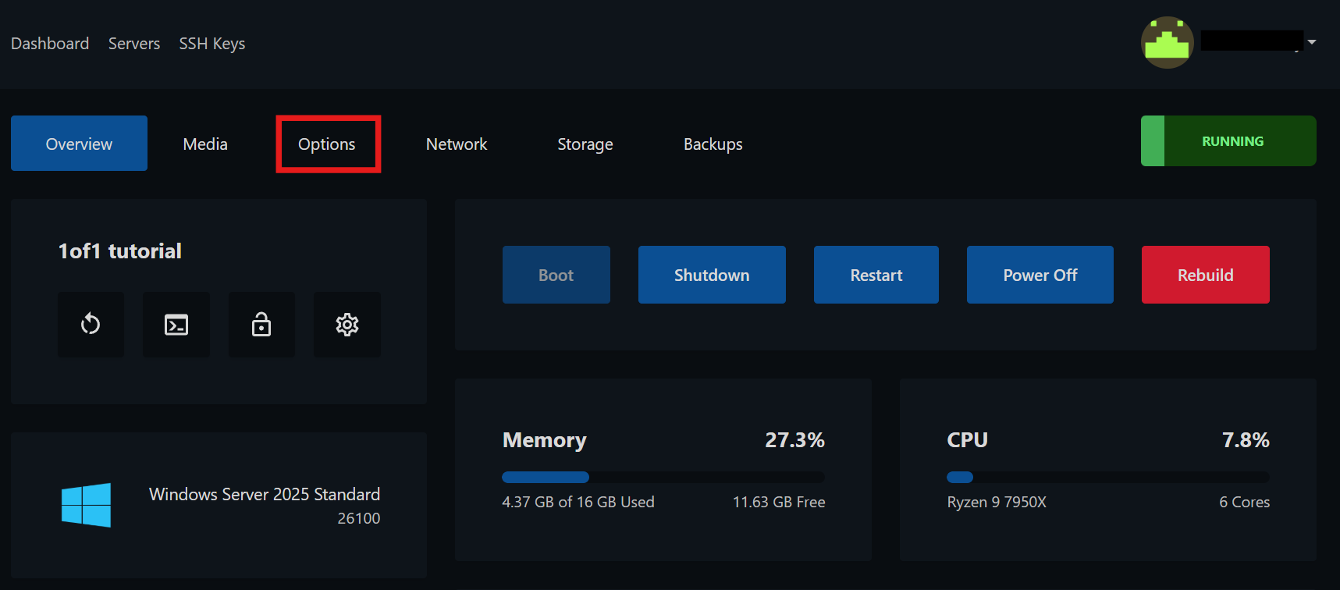Click the restart arrow icon under 1of1 tutorial
This screenshot has height=590, width=1340.
coord(91,325)
